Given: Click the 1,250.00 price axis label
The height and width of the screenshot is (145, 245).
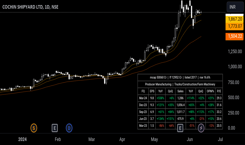Looking at the screenshot, I should click(235, 52).
